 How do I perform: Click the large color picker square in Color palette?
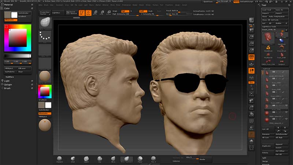(18, 38)
